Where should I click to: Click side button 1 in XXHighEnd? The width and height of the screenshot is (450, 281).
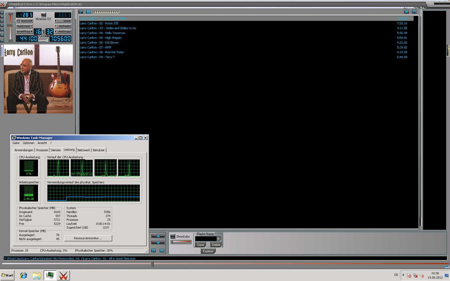click(2, 13)
